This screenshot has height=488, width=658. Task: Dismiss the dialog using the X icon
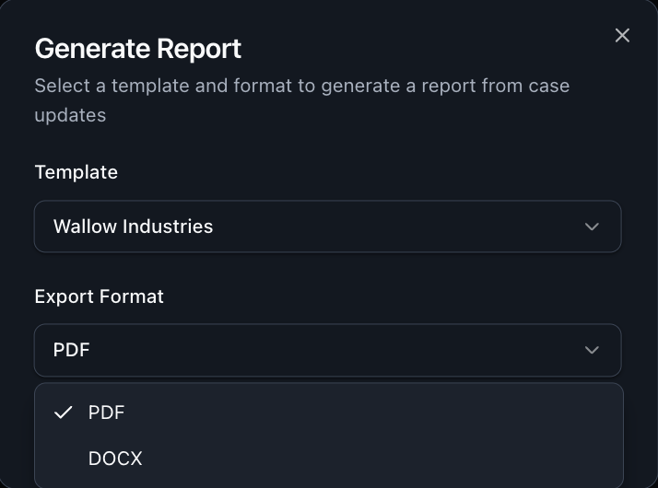[x=622, y=35]
